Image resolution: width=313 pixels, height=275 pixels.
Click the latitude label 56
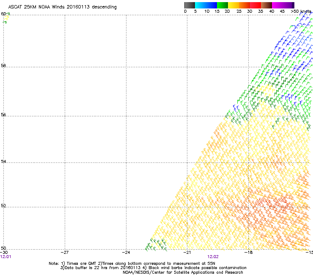pyautogui.click(x=3, y=115)
